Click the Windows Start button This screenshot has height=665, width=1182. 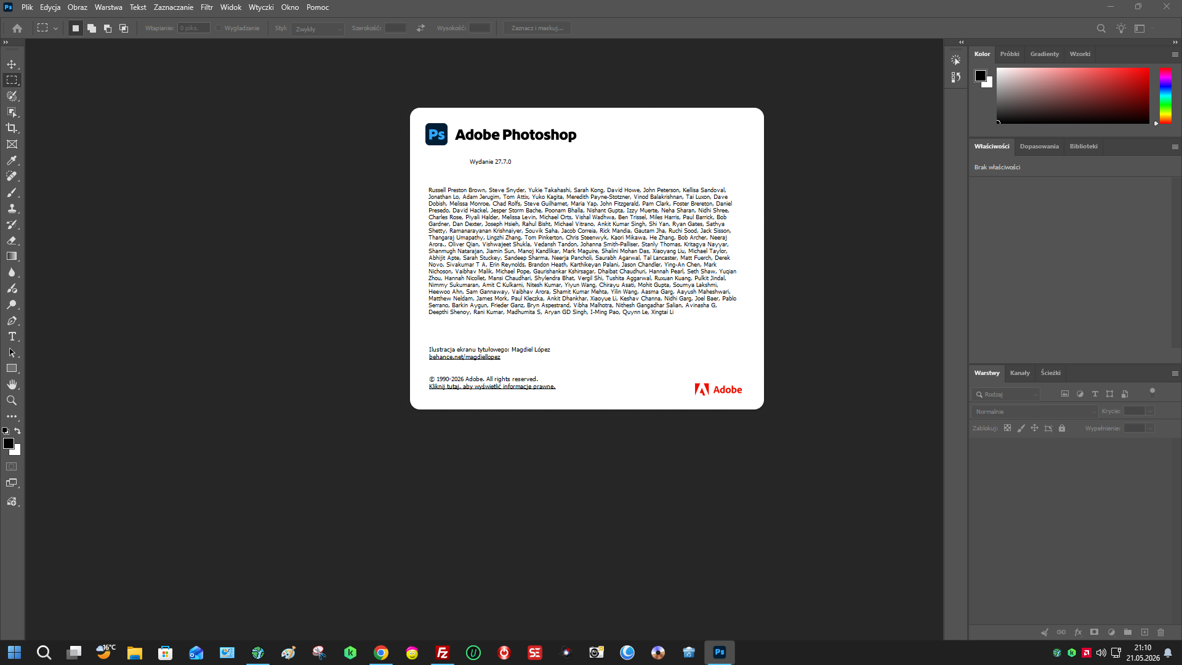14,653
